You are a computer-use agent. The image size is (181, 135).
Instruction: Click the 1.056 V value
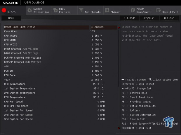coord(97,44)
